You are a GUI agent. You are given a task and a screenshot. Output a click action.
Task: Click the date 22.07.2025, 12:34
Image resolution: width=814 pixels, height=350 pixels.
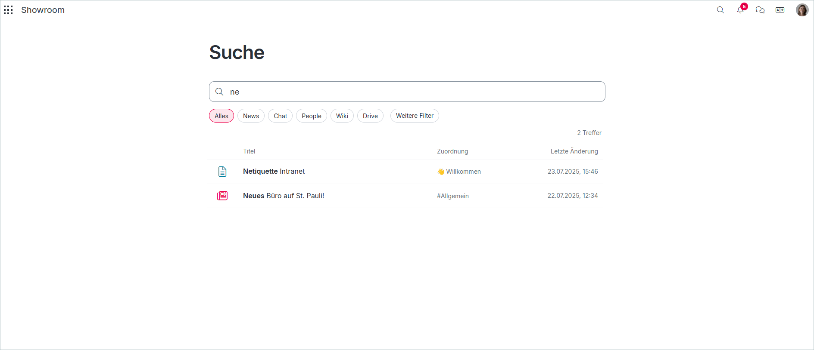point(573,196)
